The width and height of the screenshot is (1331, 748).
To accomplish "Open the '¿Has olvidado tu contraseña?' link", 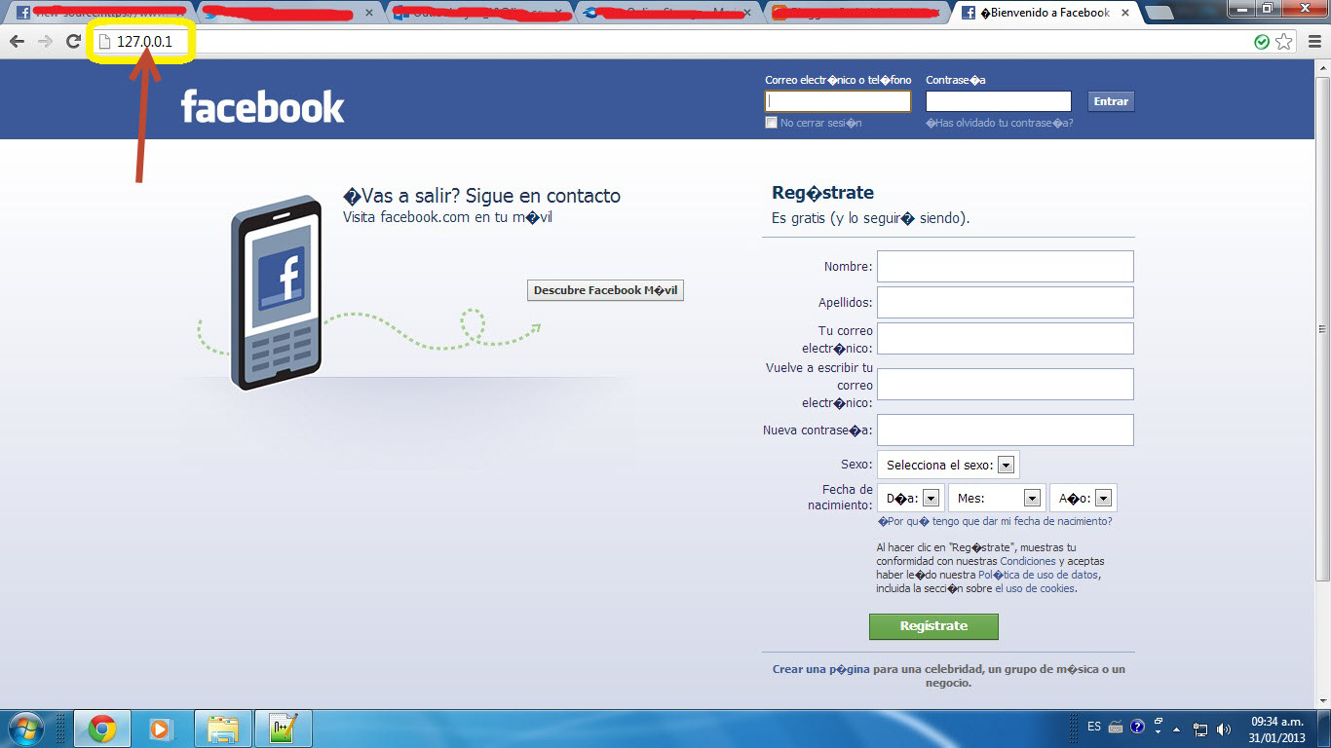I will click(x=1000, y=123).
